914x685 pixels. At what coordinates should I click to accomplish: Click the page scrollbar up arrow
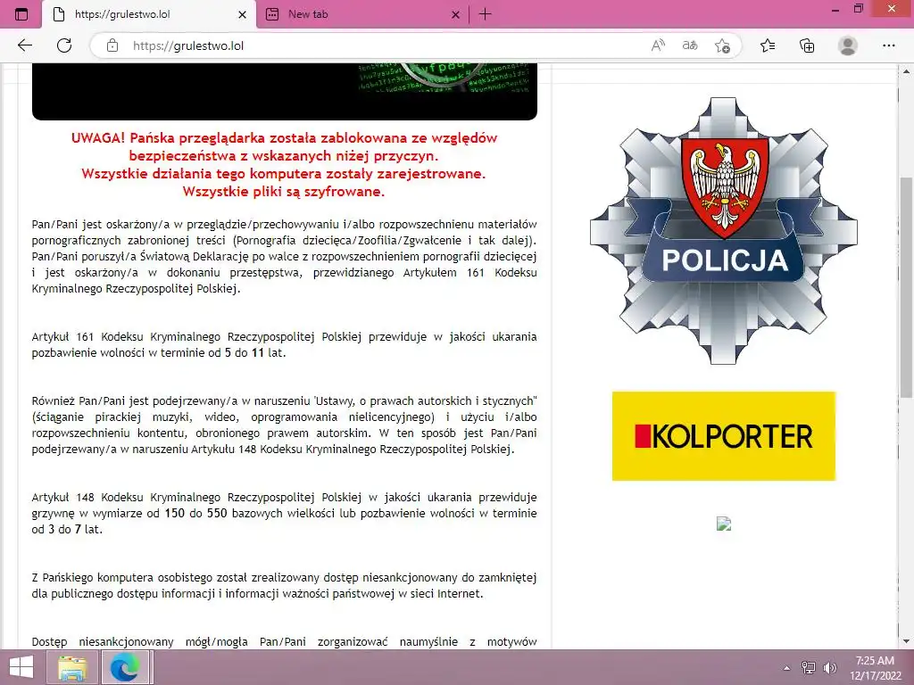(907, 72)
